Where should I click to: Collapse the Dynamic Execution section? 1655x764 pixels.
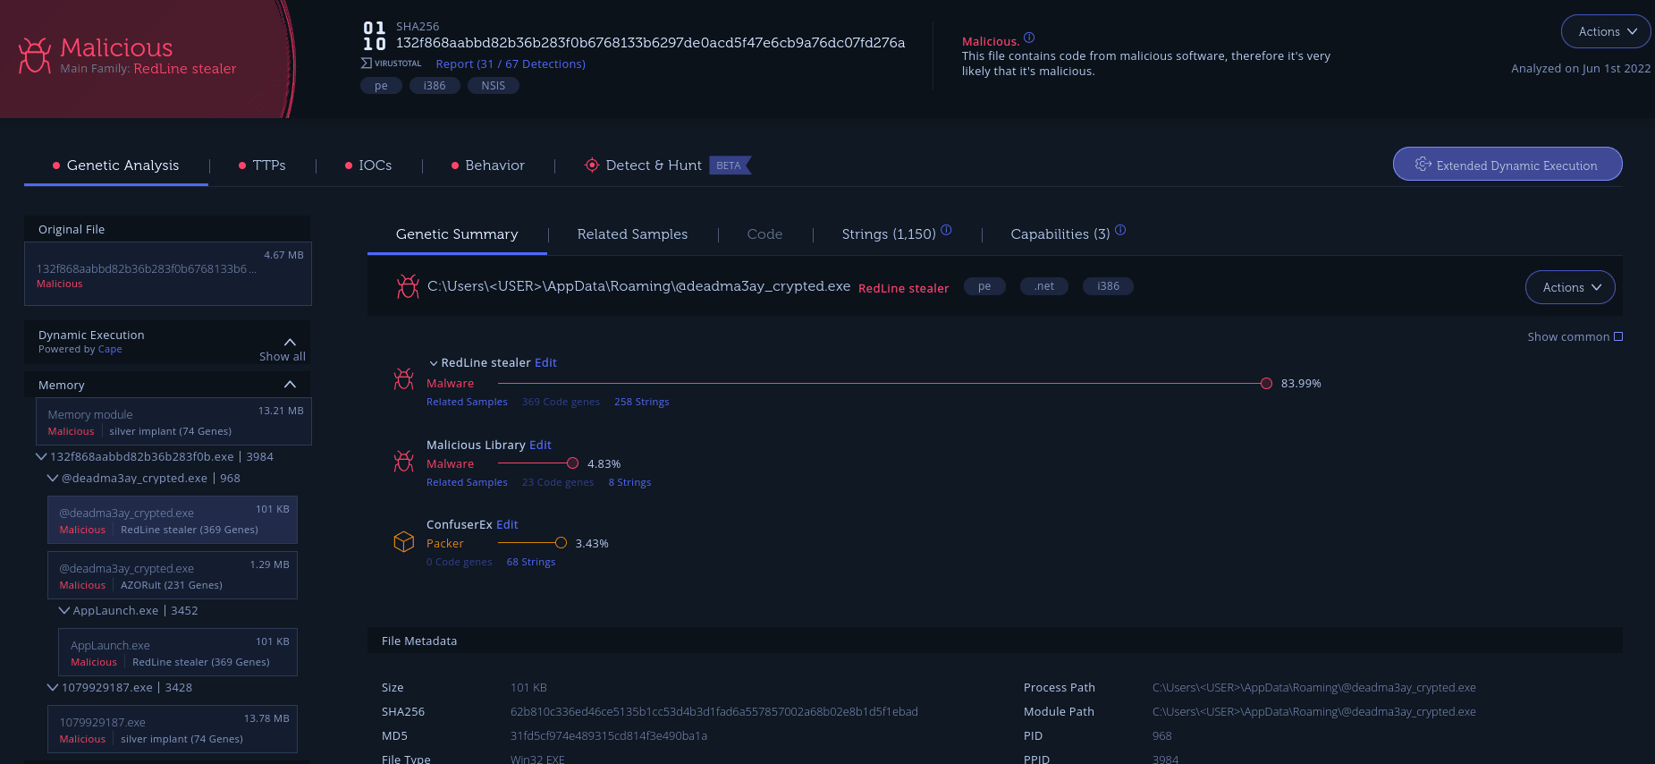click(x=290, y=342)
